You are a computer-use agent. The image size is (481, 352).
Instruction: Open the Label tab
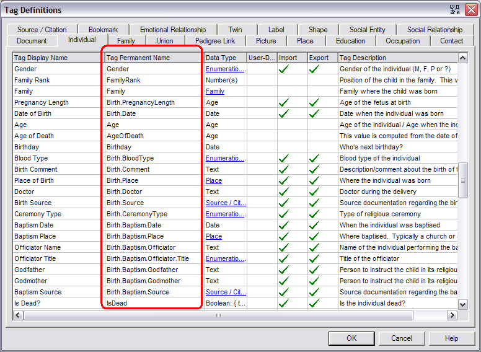[x=276, y=30]
